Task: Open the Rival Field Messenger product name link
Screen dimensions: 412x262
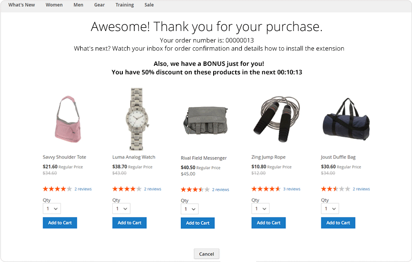Action: [x=204, y=158]
